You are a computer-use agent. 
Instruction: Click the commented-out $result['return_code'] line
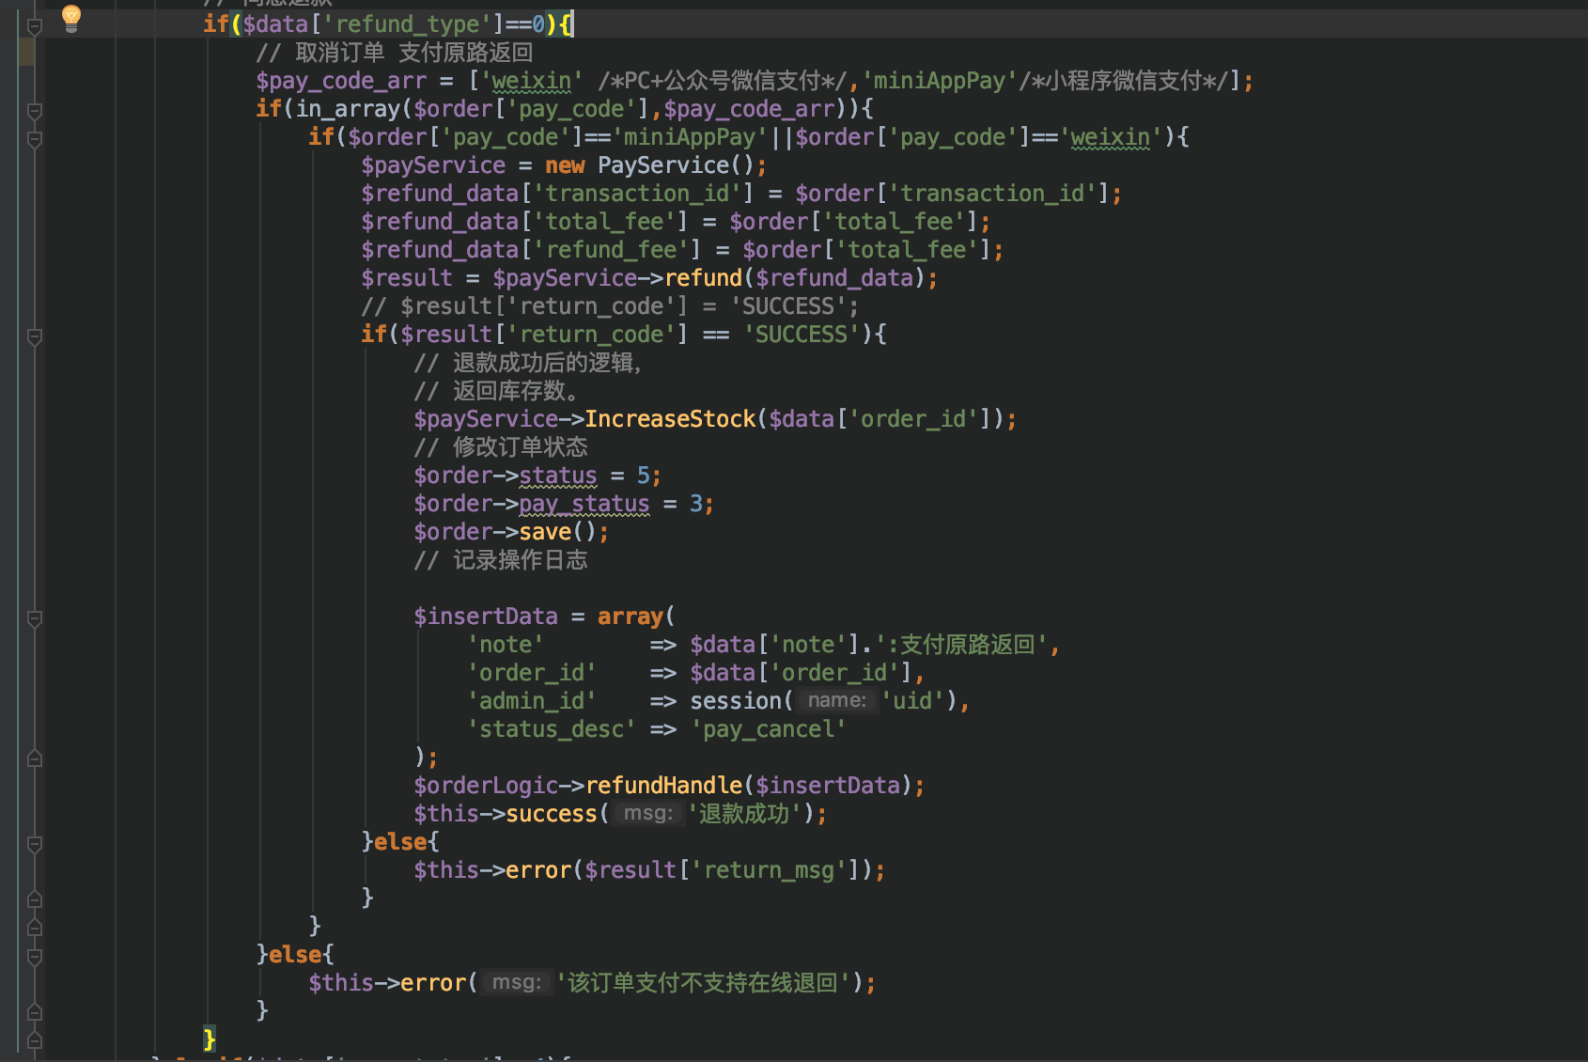click(610, 306)
